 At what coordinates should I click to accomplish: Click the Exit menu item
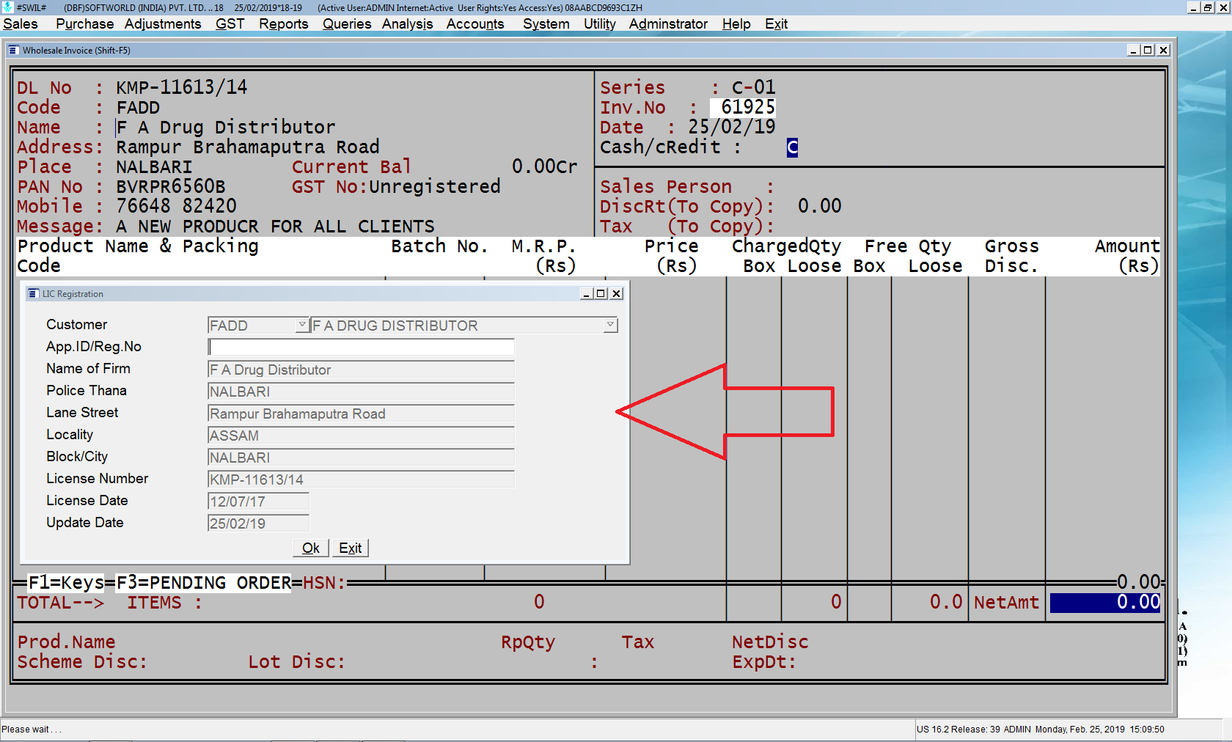[776, 24]
